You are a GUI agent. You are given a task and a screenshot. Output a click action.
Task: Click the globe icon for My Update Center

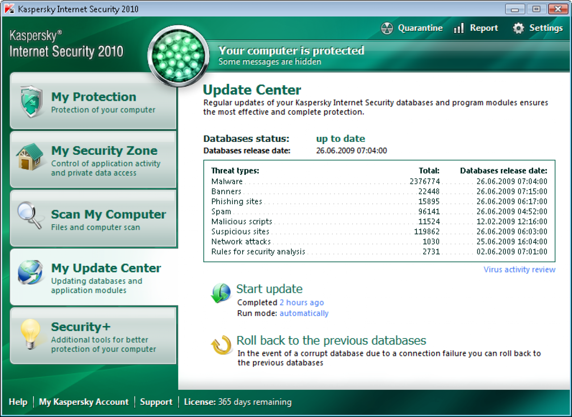coord(30,272)
